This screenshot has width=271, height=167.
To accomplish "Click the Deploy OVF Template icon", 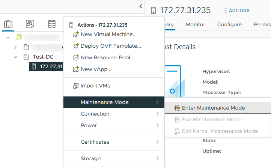I will [76, 46].
